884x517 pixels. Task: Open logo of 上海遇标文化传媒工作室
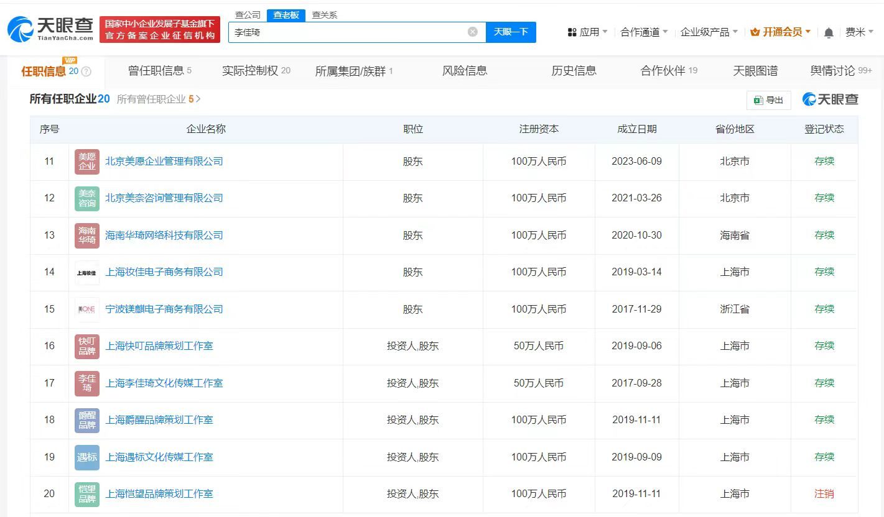[87, 457]
